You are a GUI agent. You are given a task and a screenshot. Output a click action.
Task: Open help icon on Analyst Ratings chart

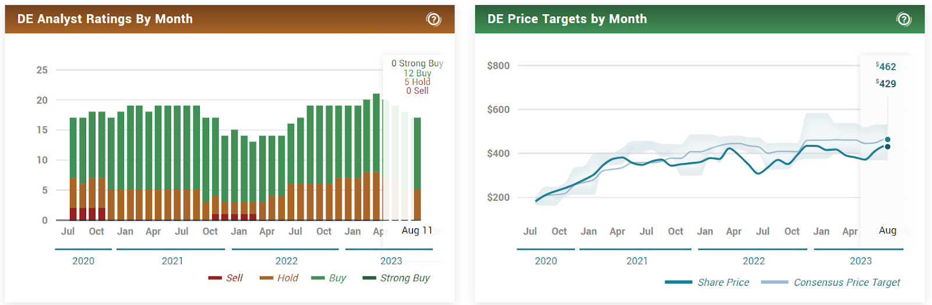click(433, 19)
